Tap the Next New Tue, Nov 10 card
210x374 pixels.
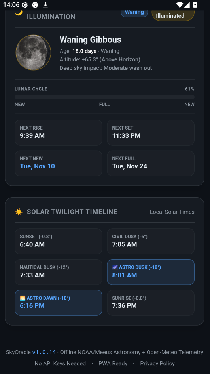(59, 163)
